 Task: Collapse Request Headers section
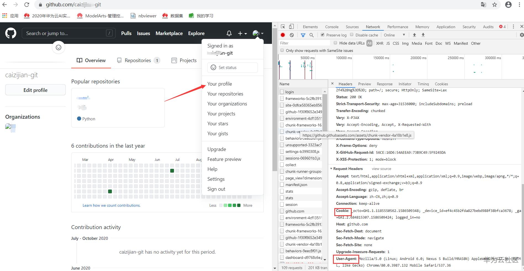point(331,169)
